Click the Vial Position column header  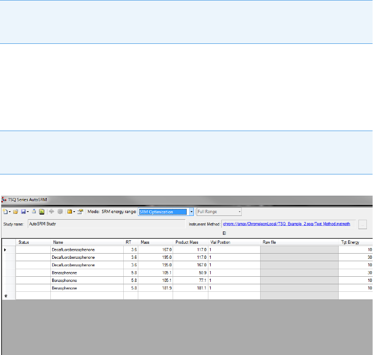click(x=234, y=242)
